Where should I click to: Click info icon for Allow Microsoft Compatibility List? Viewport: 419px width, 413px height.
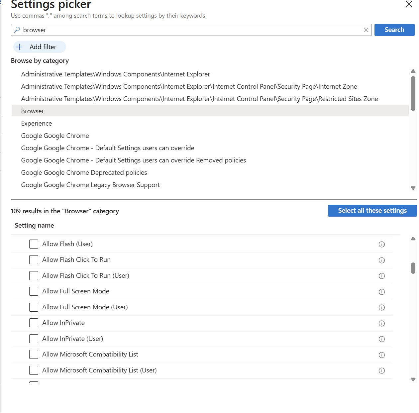(x=381, y=355)
